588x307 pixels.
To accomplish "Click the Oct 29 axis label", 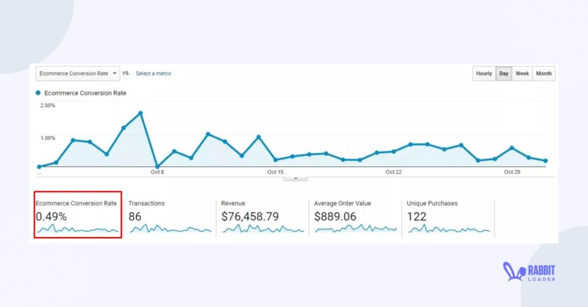I will click(x=512, y=172).
